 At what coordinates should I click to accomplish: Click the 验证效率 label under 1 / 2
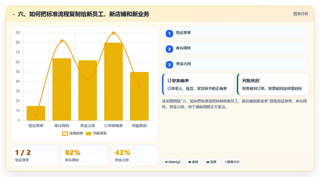coord(22,160)
